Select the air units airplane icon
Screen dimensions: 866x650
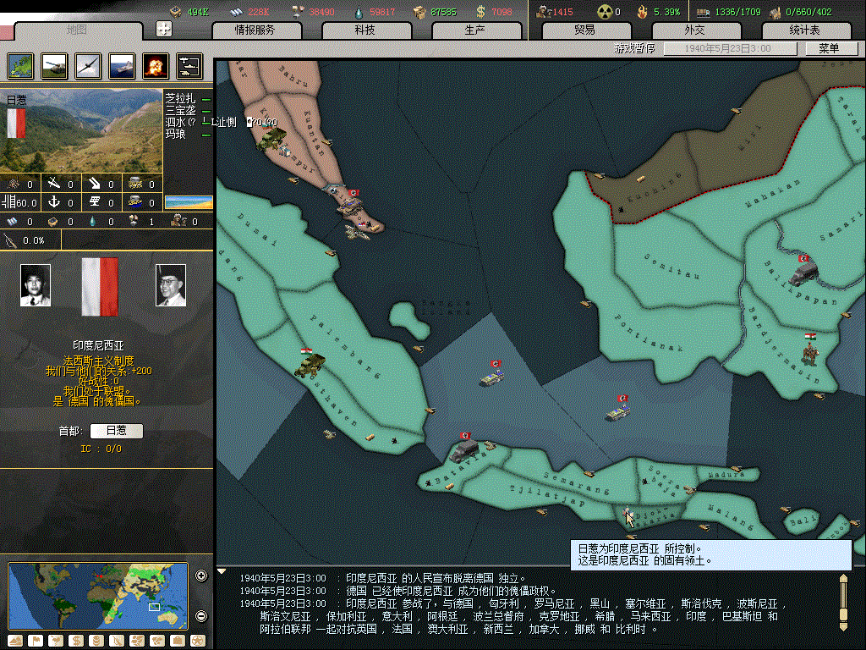87,65
